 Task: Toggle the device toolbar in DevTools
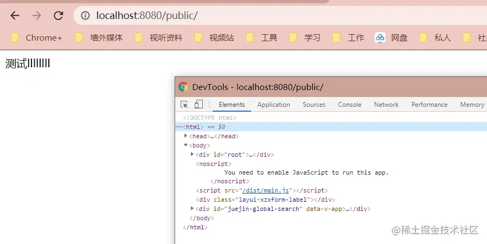click(x=198, y=104)
